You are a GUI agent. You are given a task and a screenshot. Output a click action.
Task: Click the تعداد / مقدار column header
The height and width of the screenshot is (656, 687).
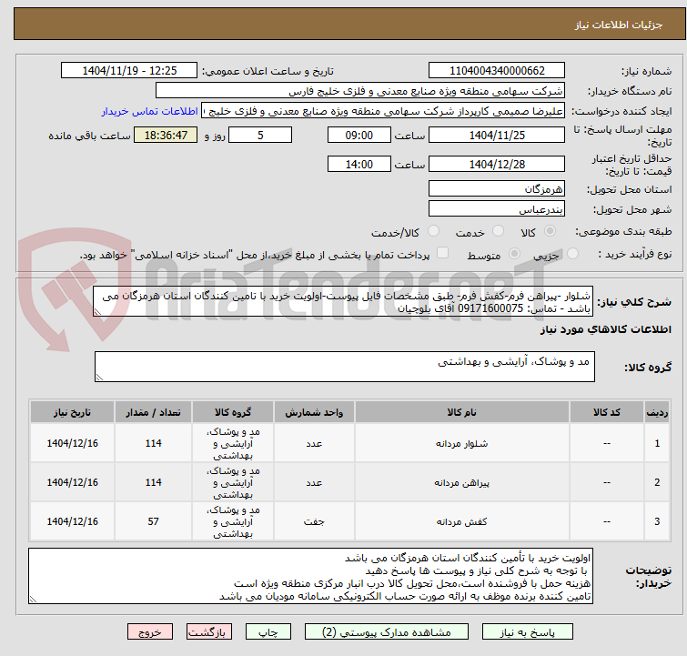click(153, 412)
